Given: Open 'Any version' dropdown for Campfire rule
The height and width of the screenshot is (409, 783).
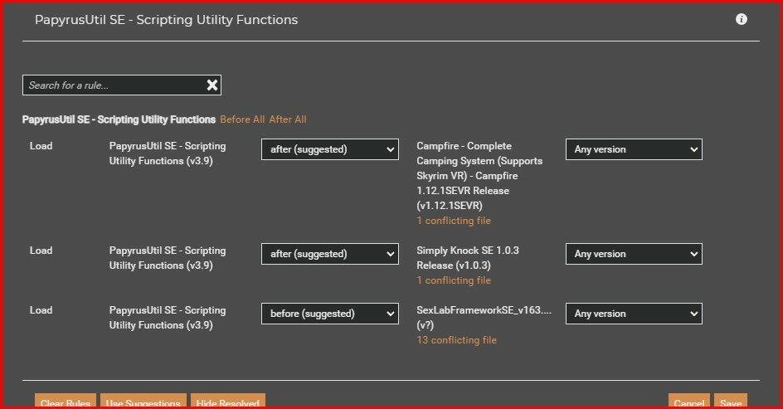Looking at the screenshot, I should [x=634, y=149].
